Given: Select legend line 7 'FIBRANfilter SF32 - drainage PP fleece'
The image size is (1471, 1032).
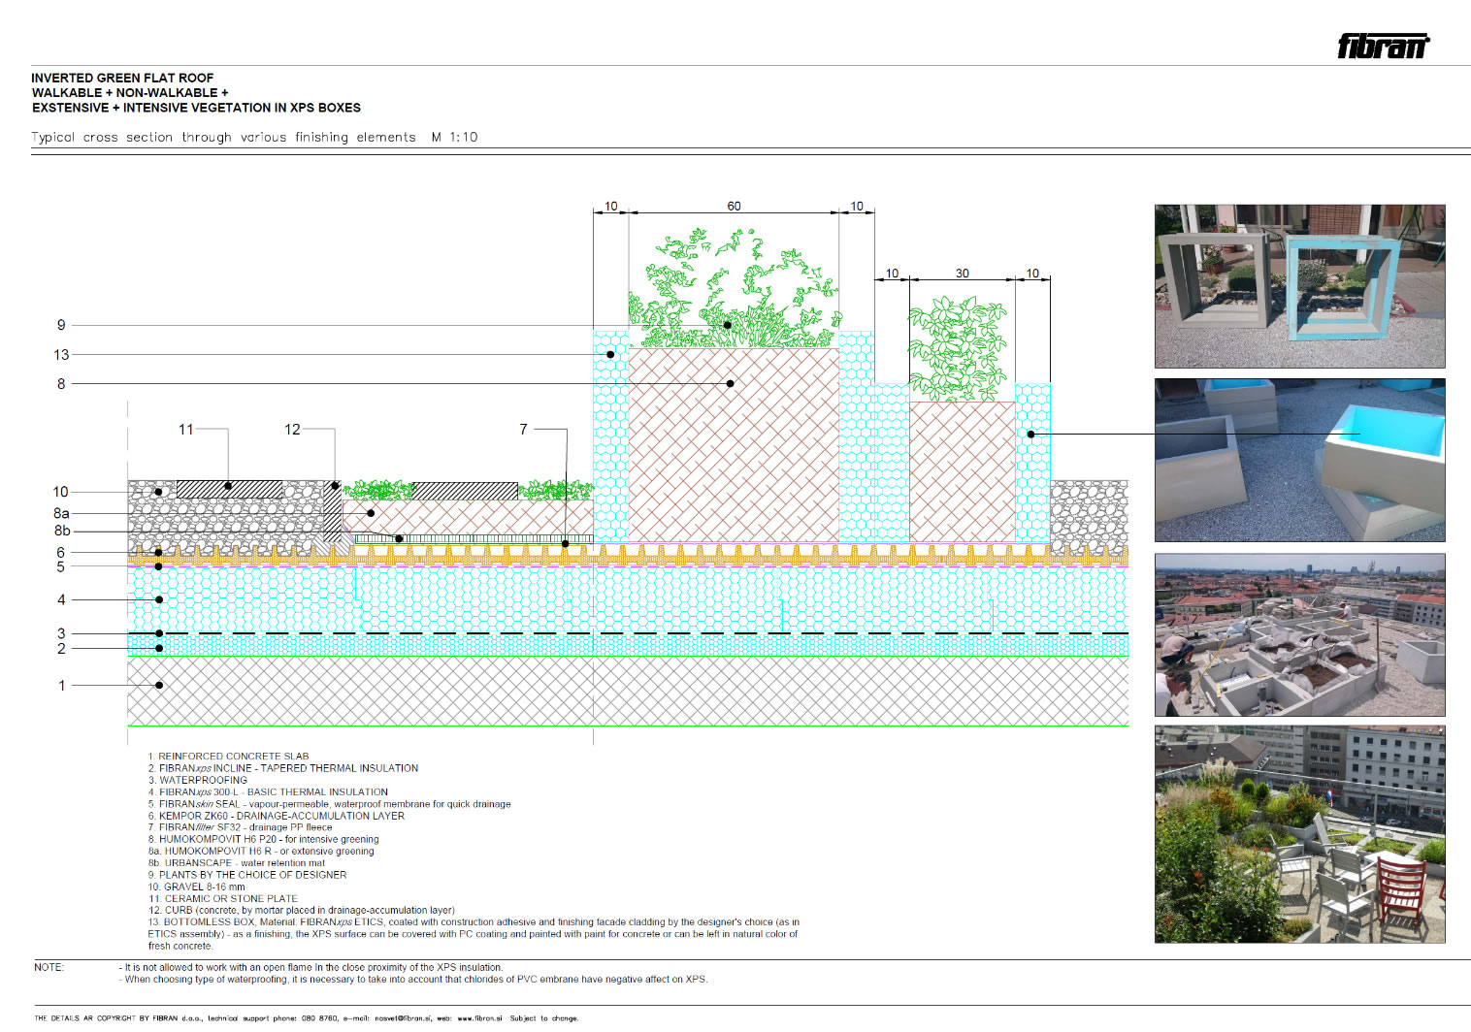Looking at the screenshot, I should pos(240,827).
